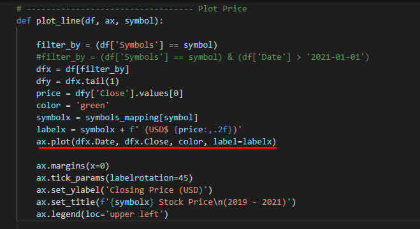Screen dimensions: 420x229
Task: Click the commented-out filter_by line
Action: point(203,57)
